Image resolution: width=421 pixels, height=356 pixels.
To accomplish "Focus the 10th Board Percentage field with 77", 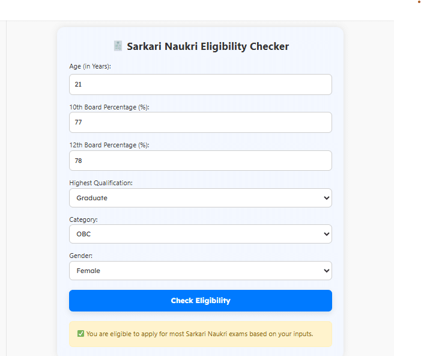I will click(201, 122).
